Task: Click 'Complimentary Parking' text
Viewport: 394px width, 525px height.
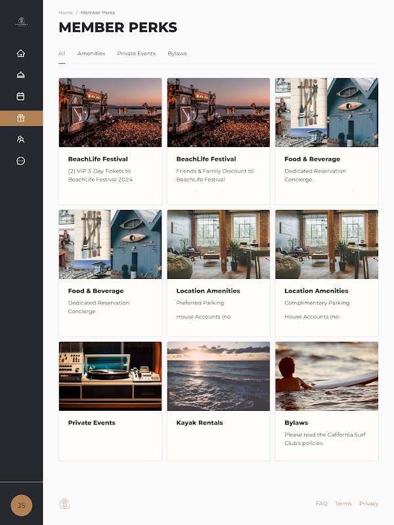Action: coord(317,303)
